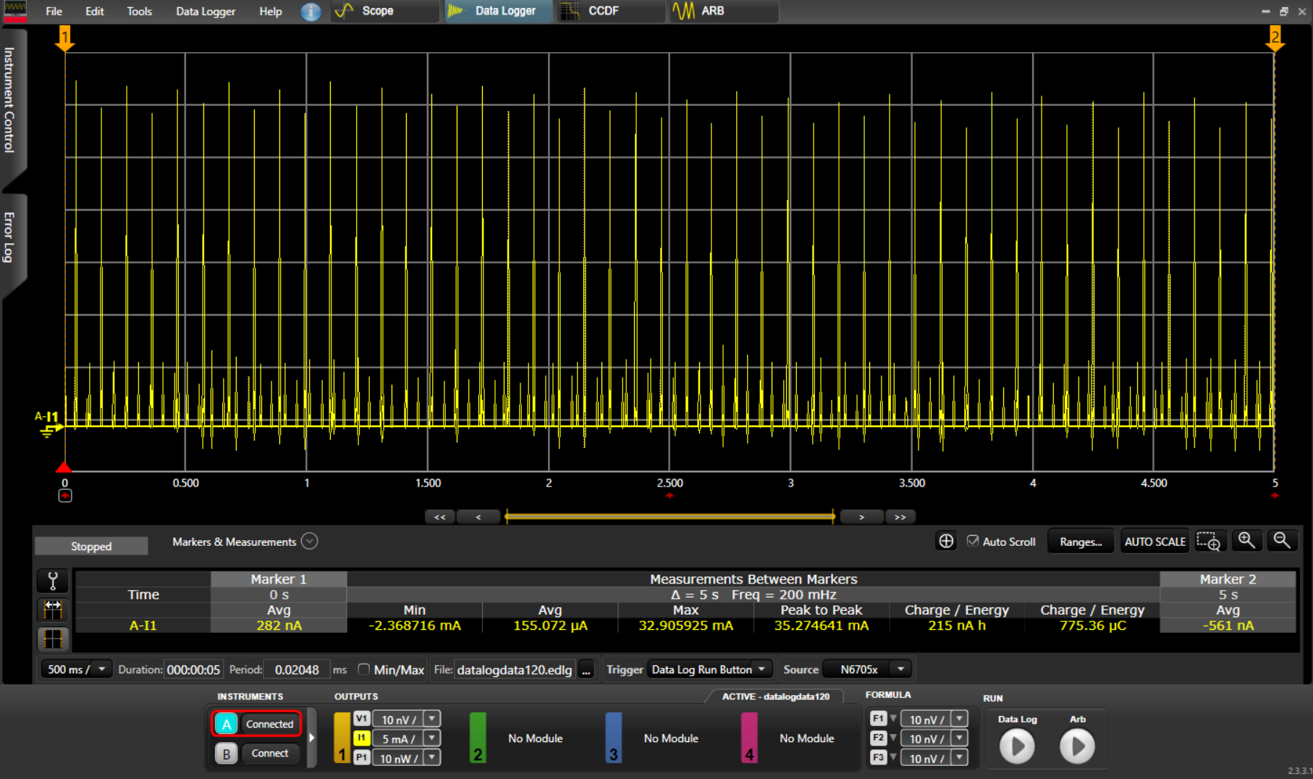Open the File menu
The width and height of the screenshot is (1313, 779).
[x=54, y=11]
